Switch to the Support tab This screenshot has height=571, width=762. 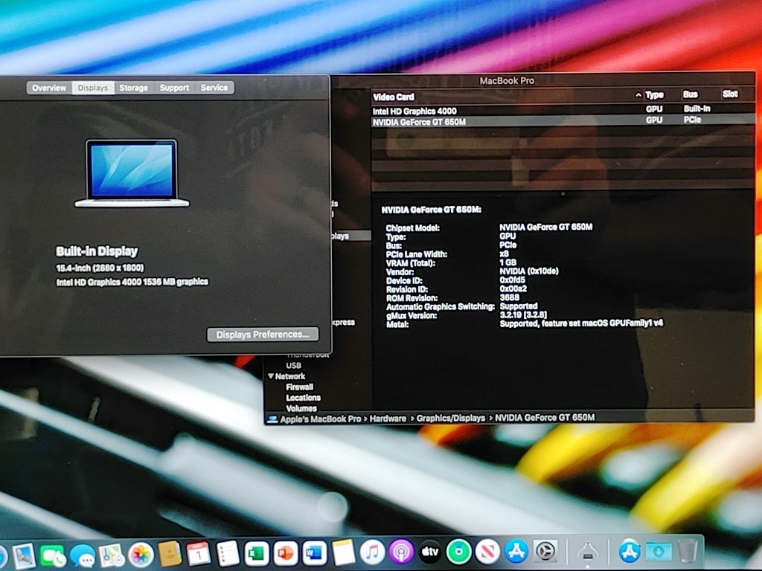tap(174, 88)
